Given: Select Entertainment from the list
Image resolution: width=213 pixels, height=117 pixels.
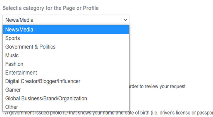Looking at the screenshot, I should pyautogui.click(x=21, y=73).
